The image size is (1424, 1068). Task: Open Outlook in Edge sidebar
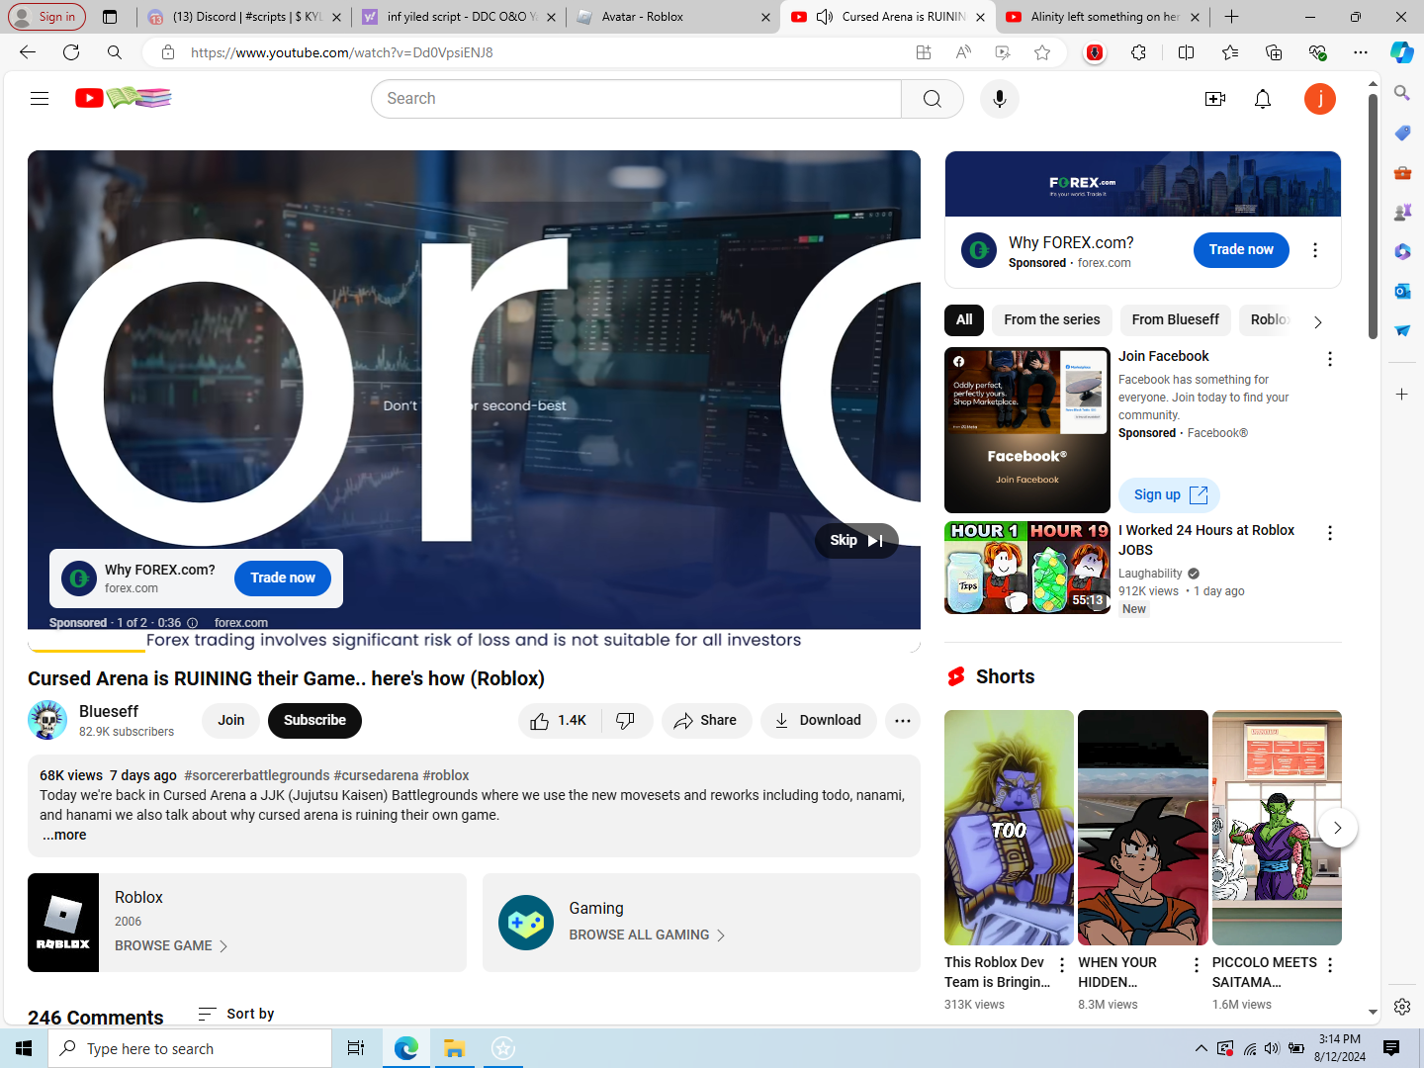[1402, 291]
